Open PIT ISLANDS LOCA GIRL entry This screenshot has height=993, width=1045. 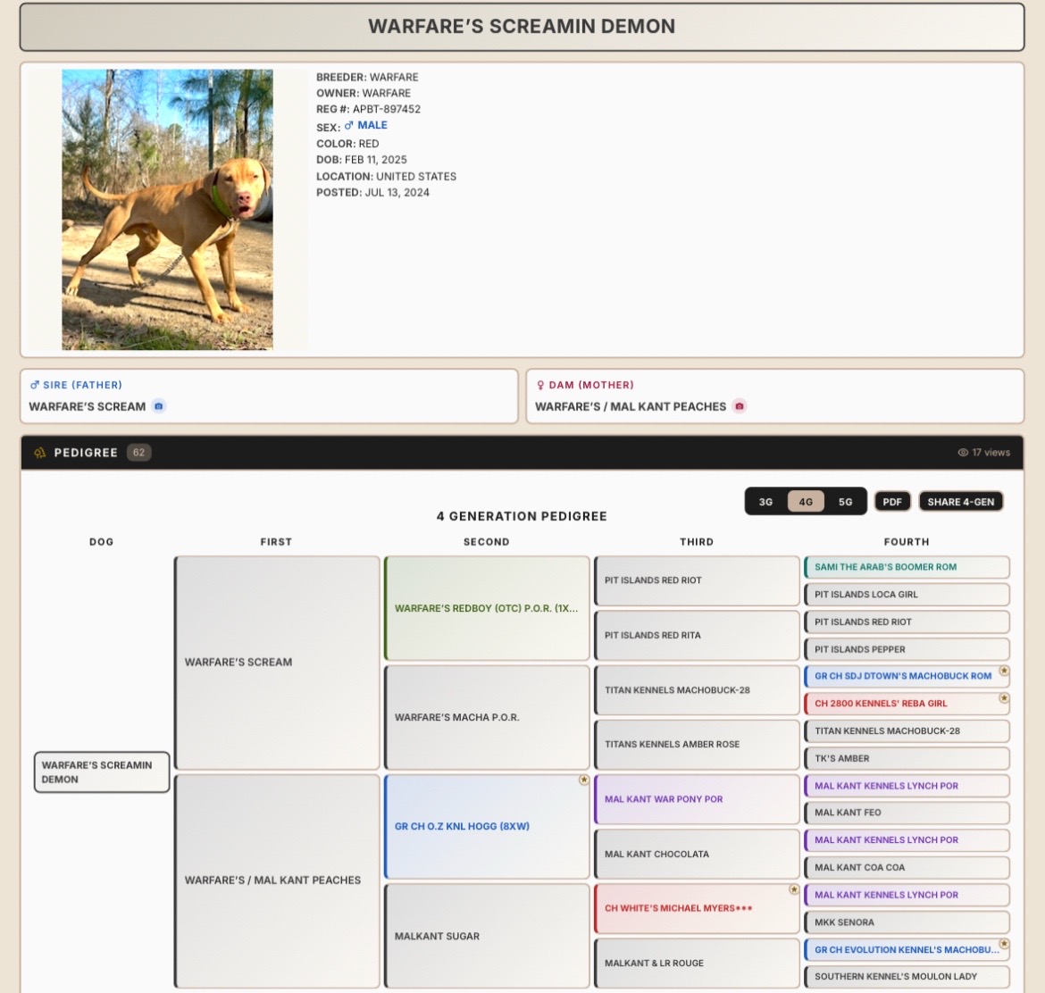[x=907, y=595]
